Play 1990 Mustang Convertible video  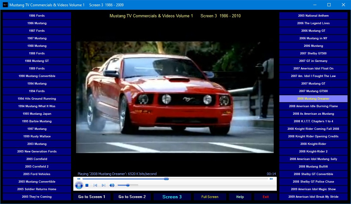pyautogui.click(x=37, y=76)
